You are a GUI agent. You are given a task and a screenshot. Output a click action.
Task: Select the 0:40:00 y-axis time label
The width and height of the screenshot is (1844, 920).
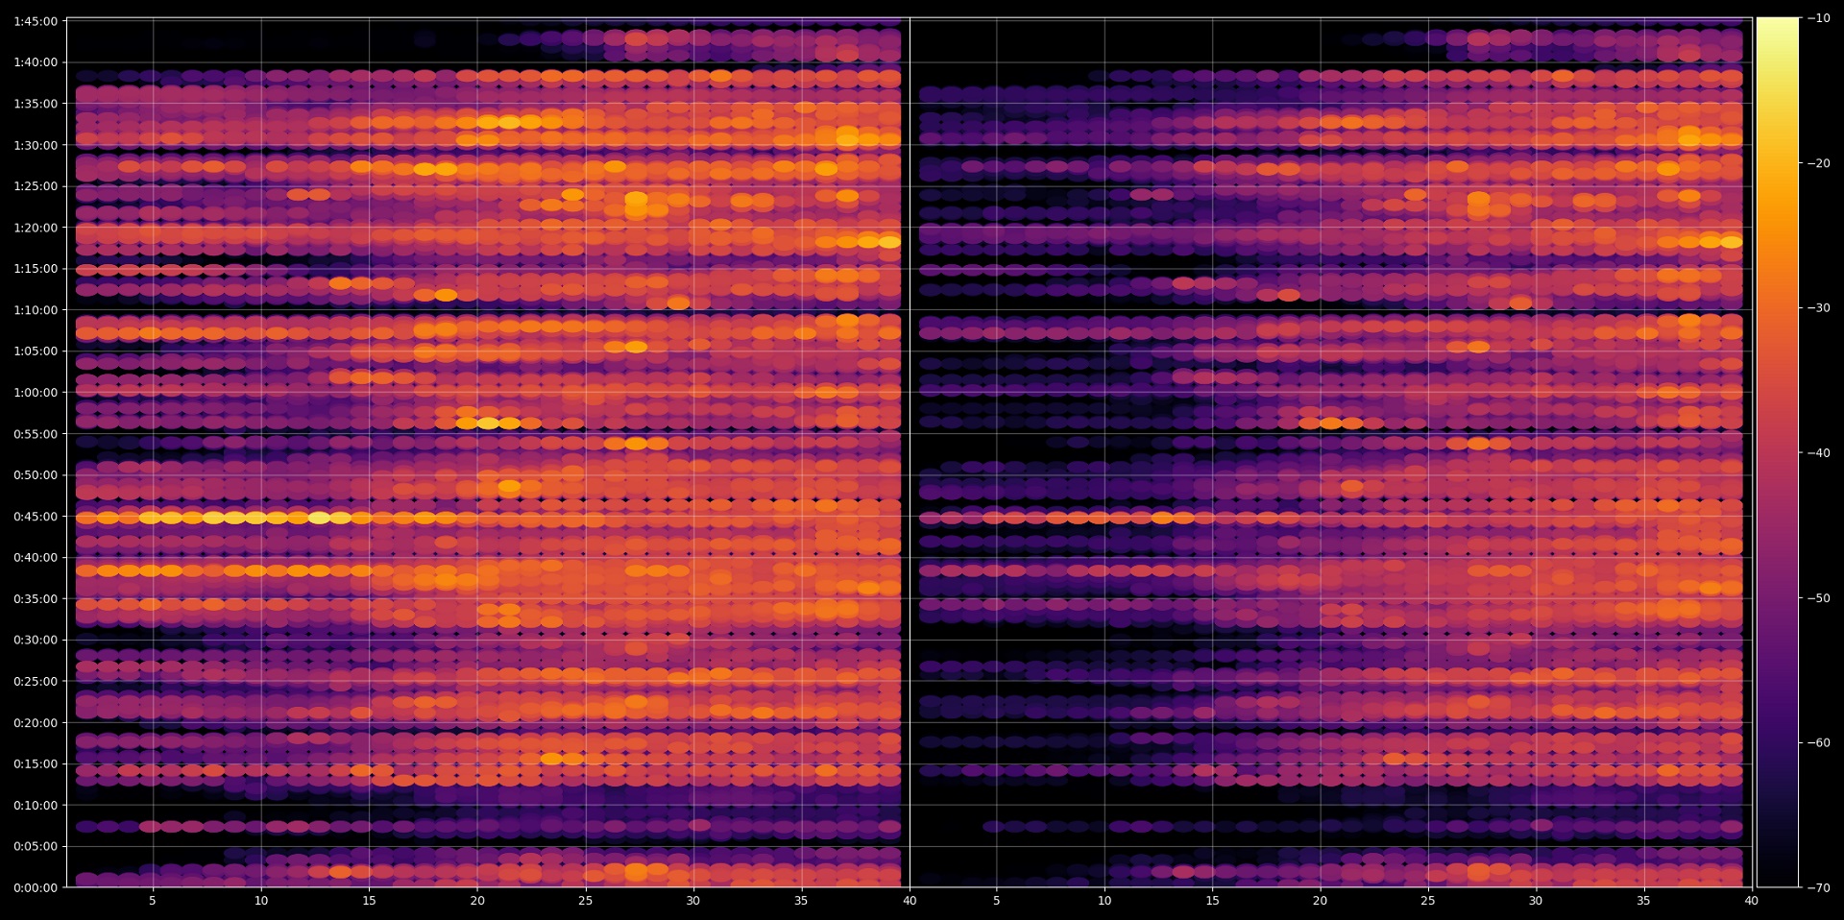click(x=36, y=558)
